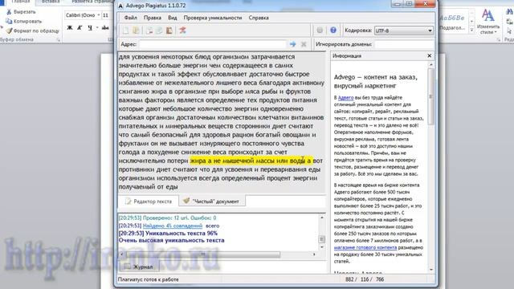The height and width of the screenshot is (289, 514).
Task: Open the Файл menu
Action: [130, 18]
